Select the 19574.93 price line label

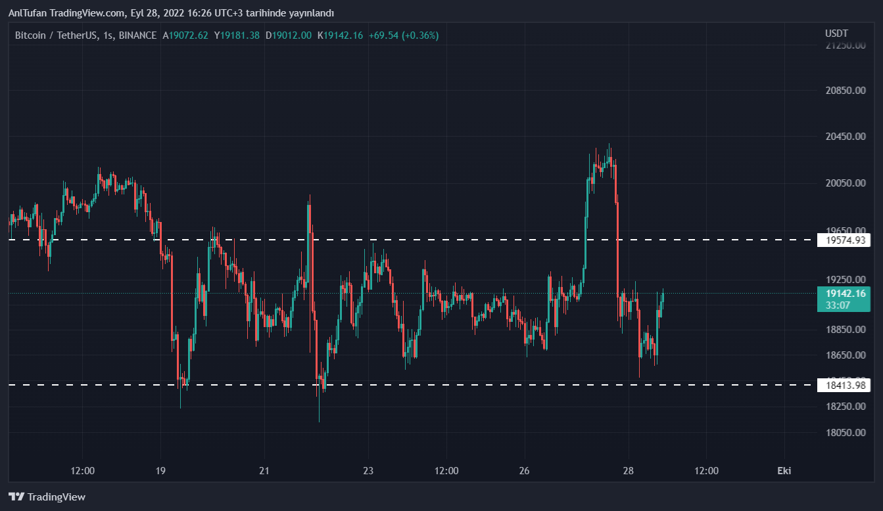coord(844,240)
